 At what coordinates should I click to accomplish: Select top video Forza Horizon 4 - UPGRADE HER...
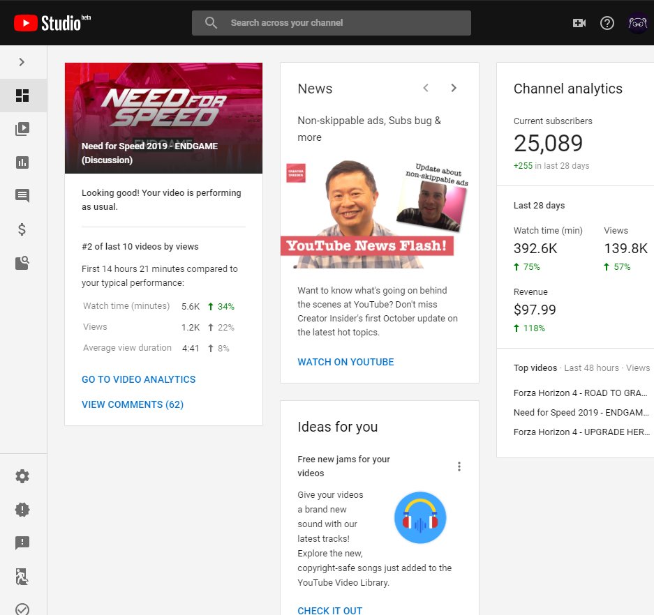coord(581,432)
